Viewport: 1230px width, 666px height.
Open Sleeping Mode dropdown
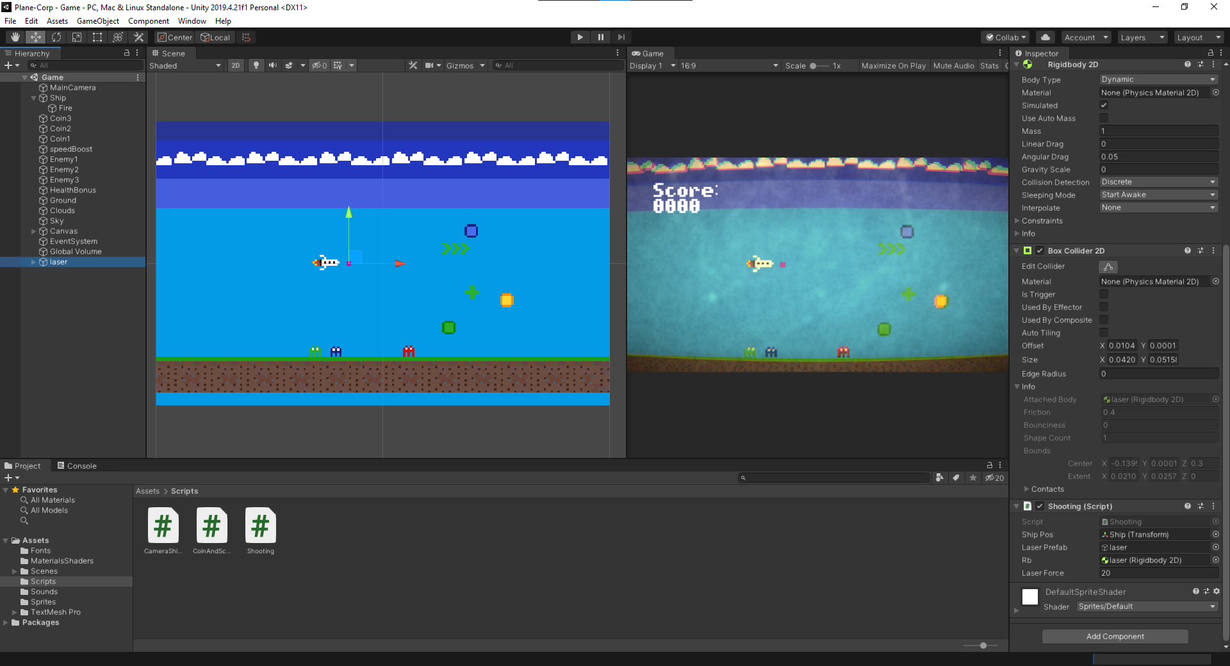pyautogui.click(x=1158, y=195)
